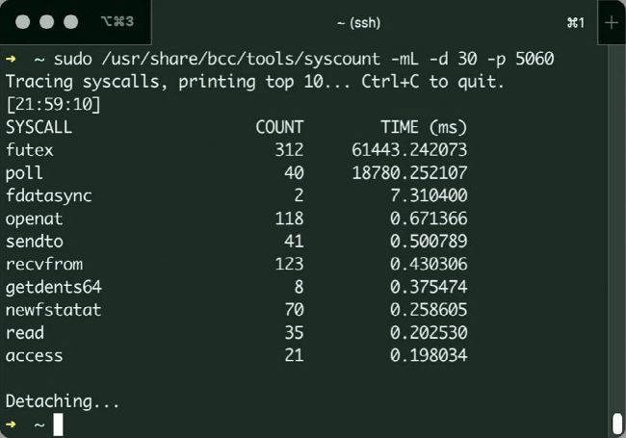The height and width of the screenshot is (438, 626).
Task: Click the poll syscall name
Action: point(22,172)
